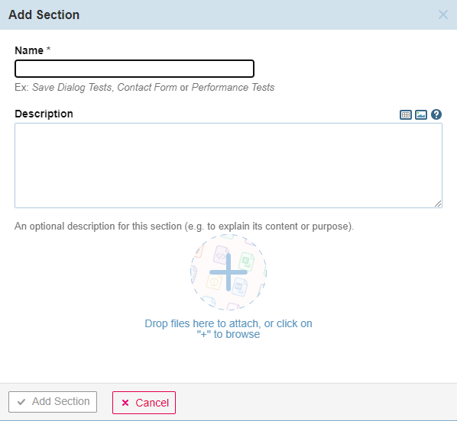Click the "Performance Tests" example text
This screenshot has width=457, height=421.
coord(233,87)
